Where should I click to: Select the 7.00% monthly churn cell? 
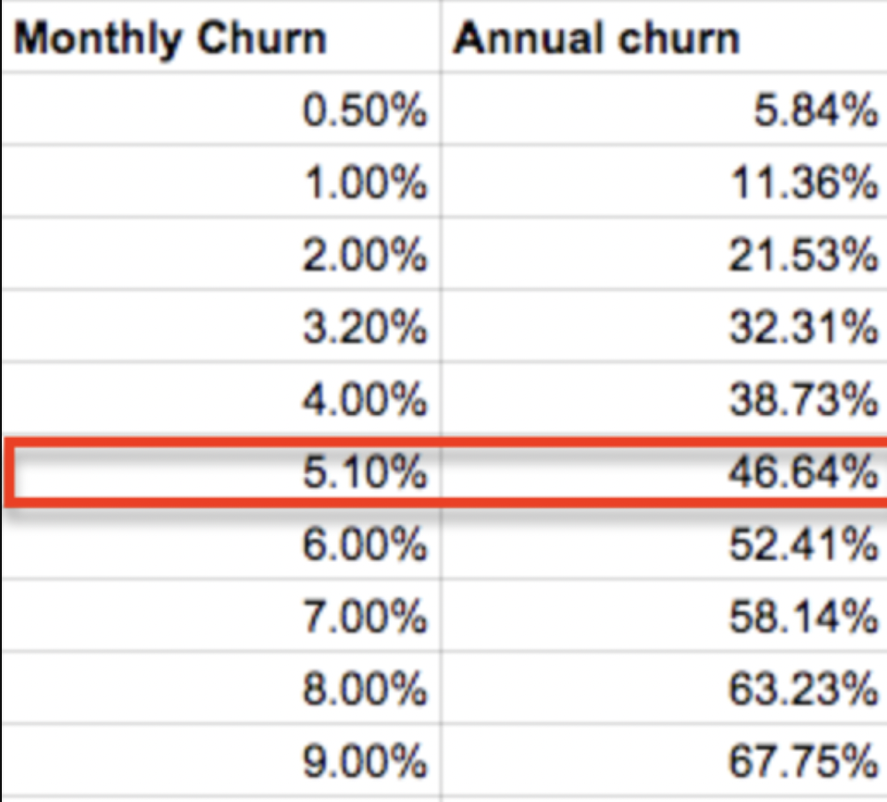pos(221,616)
